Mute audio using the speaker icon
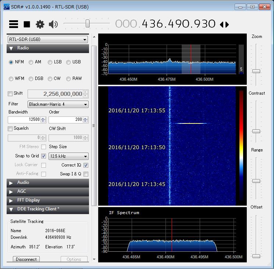This screenshot has width=274, height=269. [53, 24]
